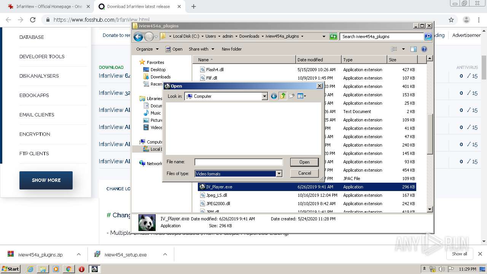Click Explorer's back navigation arrow

(x=138, y=37)
